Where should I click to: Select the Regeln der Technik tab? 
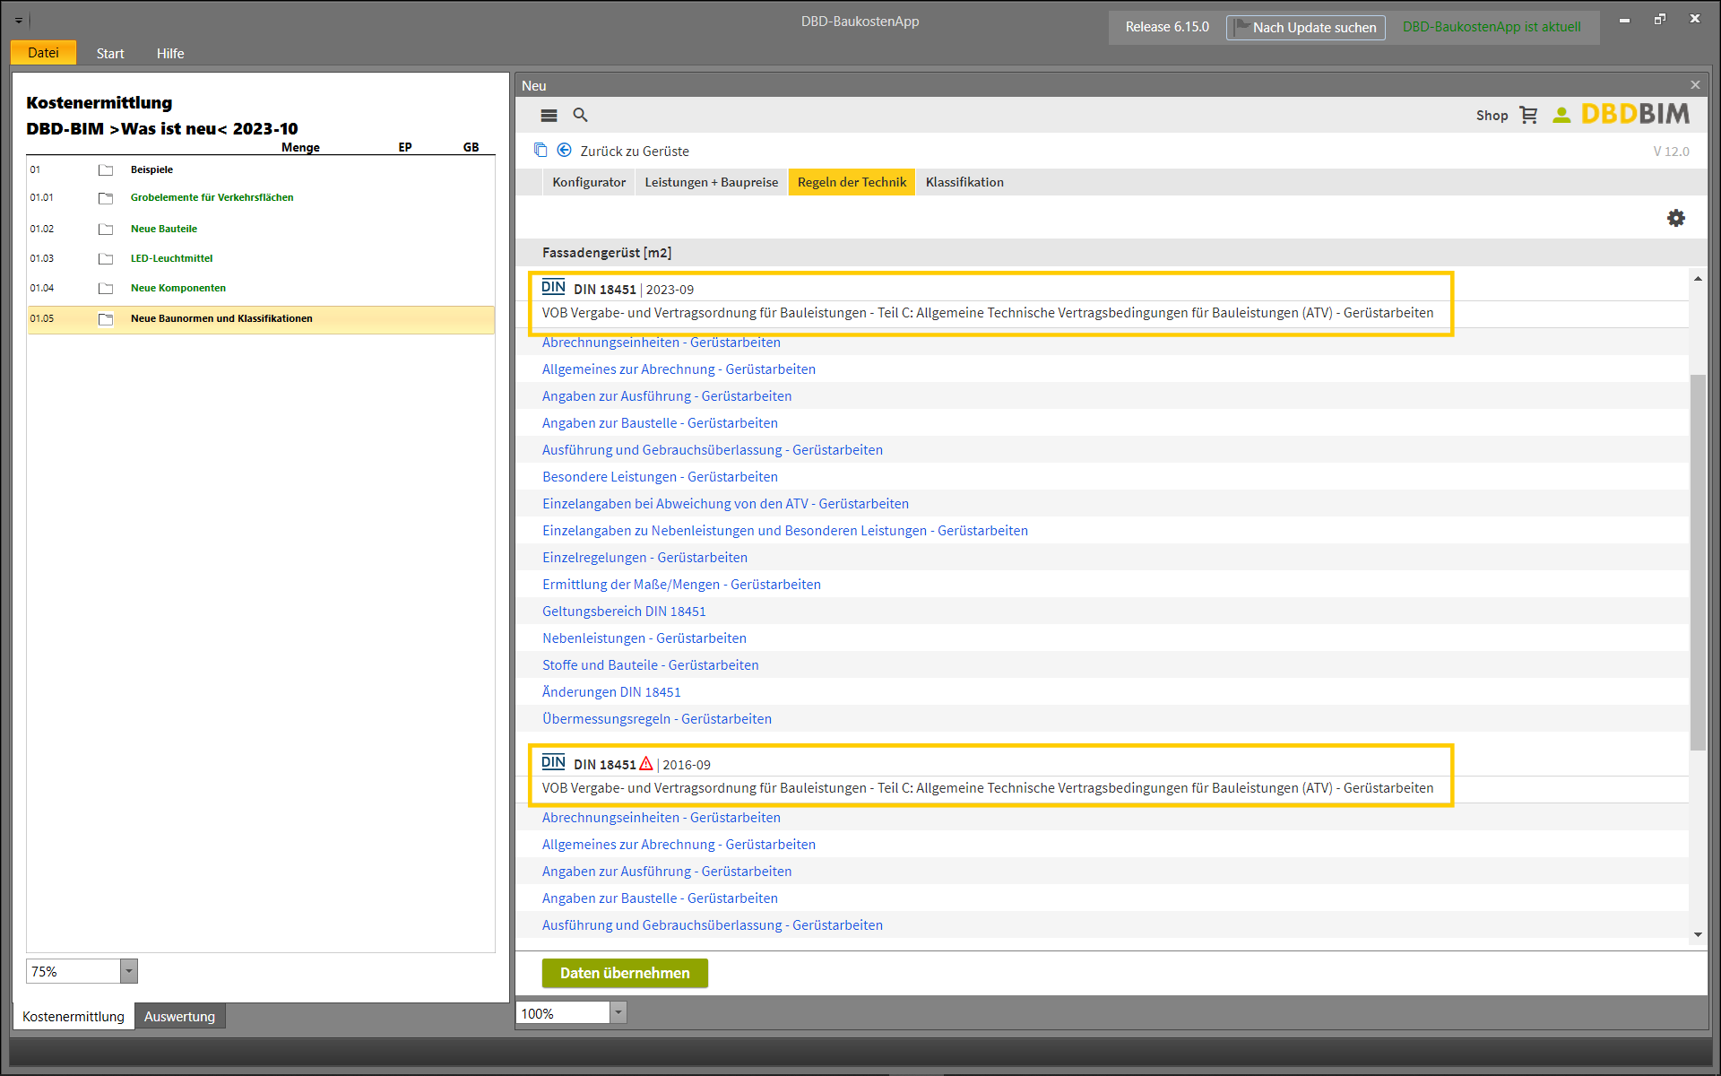[x=852, y=182]
